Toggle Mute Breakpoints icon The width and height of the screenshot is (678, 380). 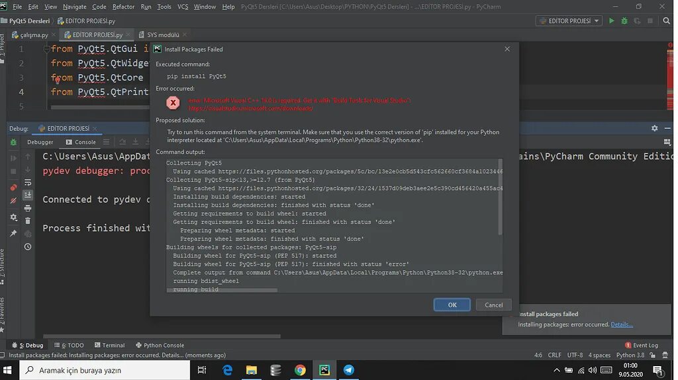point(13,201)
